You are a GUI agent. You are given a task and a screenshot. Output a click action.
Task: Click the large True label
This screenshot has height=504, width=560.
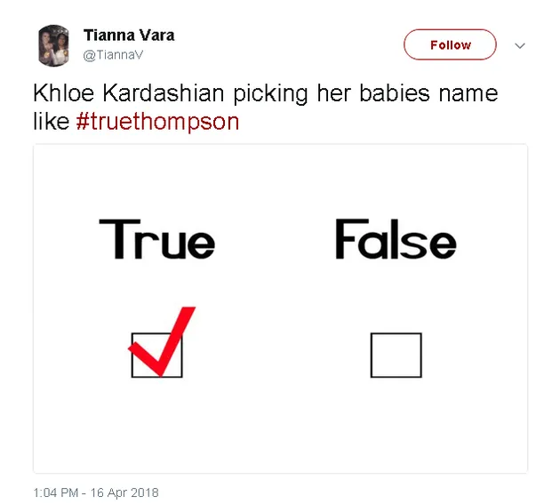157,240
